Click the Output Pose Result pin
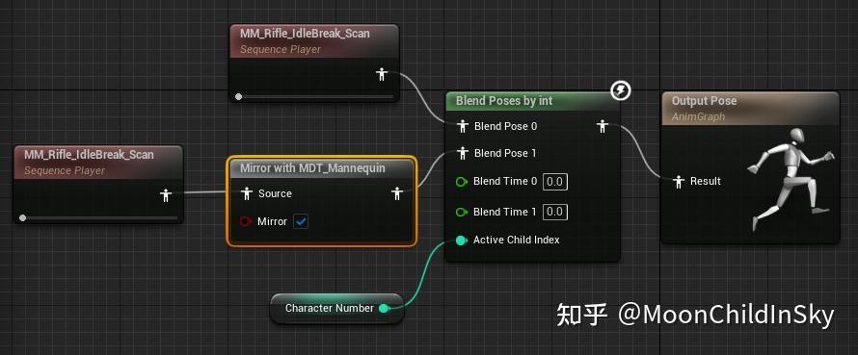 [679, 181]
